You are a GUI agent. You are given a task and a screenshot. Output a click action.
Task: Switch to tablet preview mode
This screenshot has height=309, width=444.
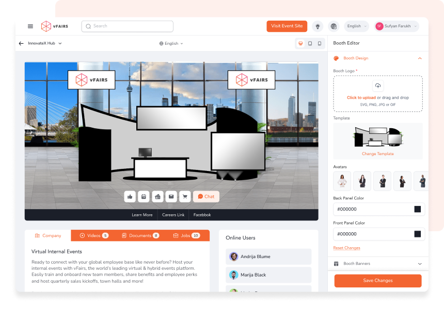tap(310, 43)
